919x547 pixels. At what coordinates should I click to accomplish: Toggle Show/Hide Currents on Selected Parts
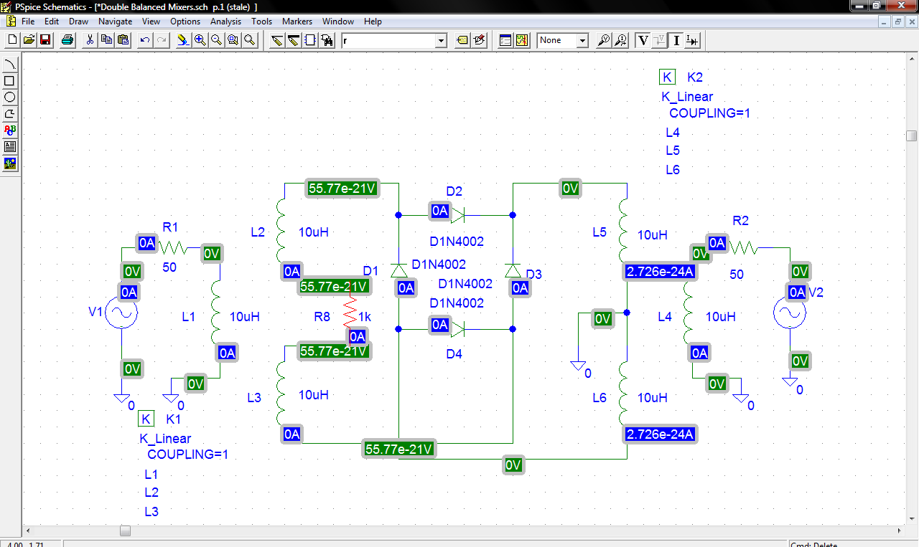click(x=693, y=40)
